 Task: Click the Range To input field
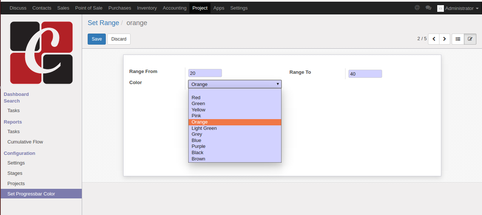(x=365, y=74)
